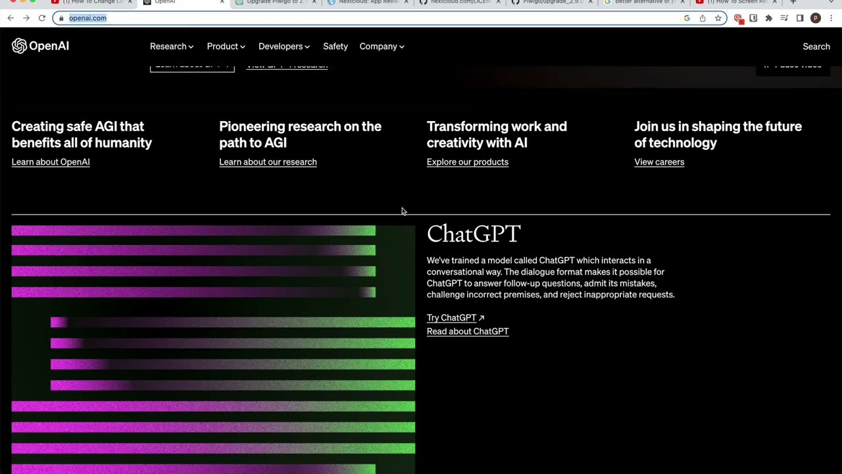Go back to the previous page
The height and width of the screenshot is (474, 842).
click(x=11, y=18)
